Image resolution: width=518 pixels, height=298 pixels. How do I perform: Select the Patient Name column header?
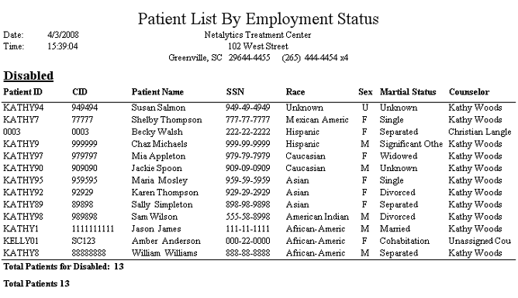157,91
